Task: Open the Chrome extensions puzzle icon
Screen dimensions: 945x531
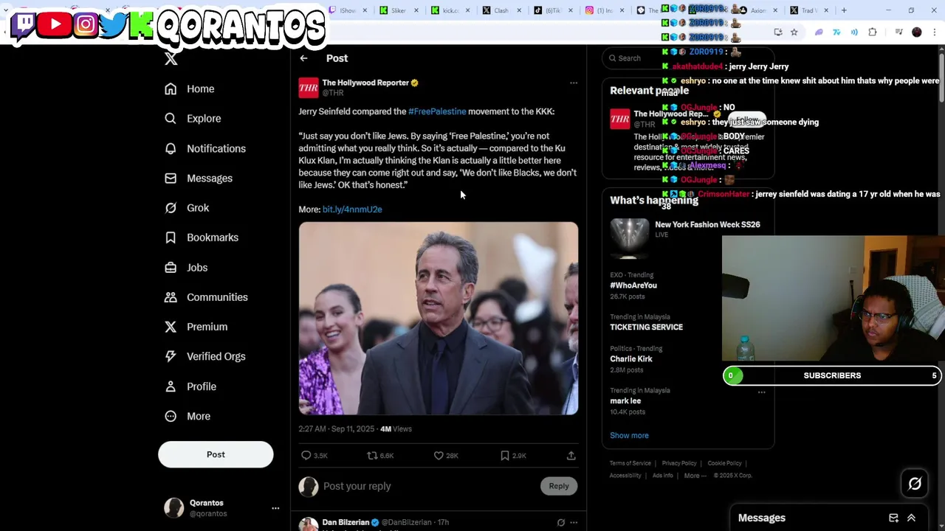Action: (x=873, y=32)
